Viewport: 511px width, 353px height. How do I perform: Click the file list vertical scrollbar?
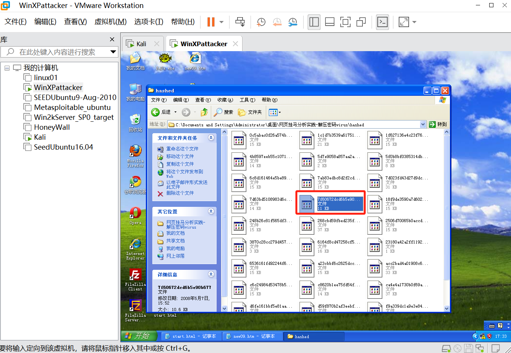click(446, 208)
